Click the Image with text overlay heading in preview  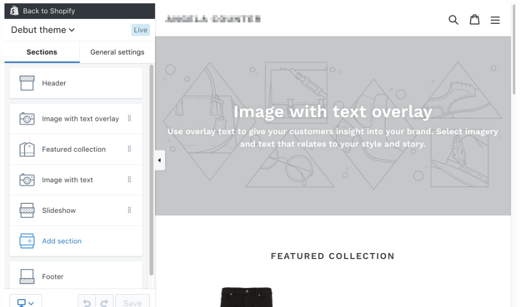(332, 112)
